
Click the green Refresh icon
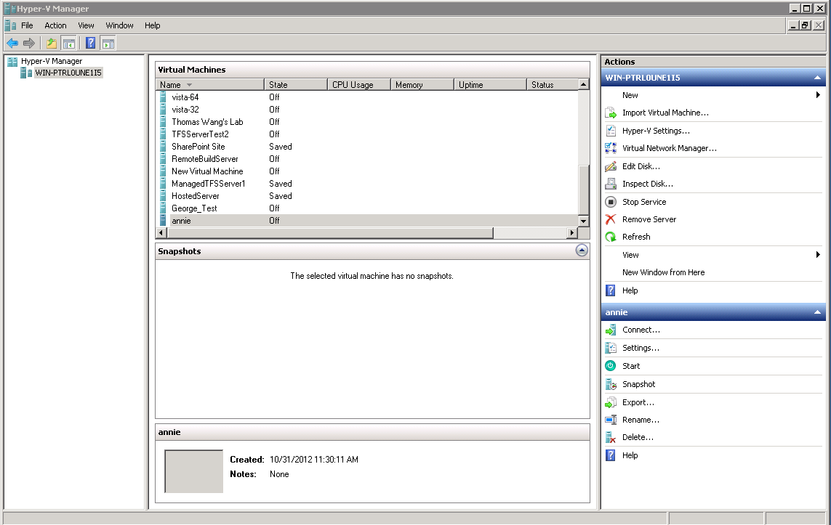point(611,237)
